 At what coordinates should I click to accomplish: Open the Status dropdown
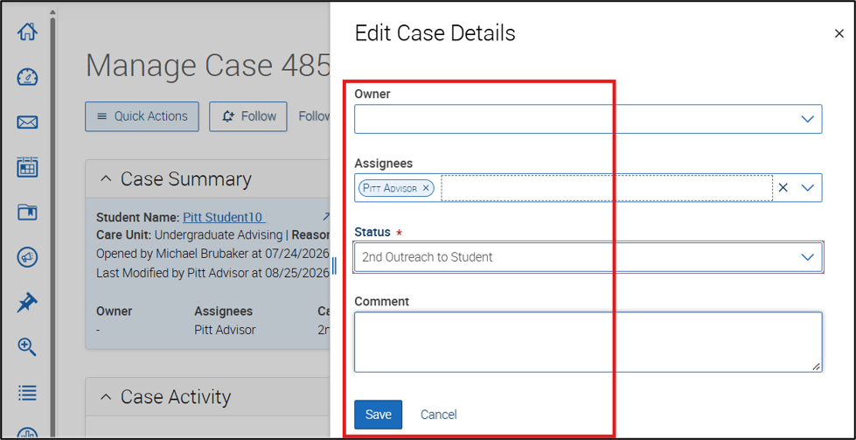pyautogui.click(x=588, y=257)
